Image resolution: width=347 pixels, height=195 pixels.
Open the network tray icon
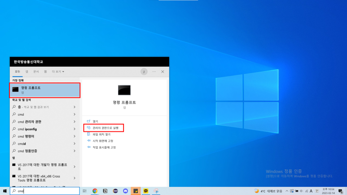[306, 191]
